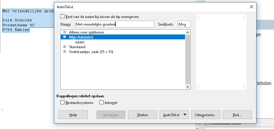Select the 'Mijn Autotekst' tree item
The width and height of the screenshot is (274, 129).
pos(81,37)
